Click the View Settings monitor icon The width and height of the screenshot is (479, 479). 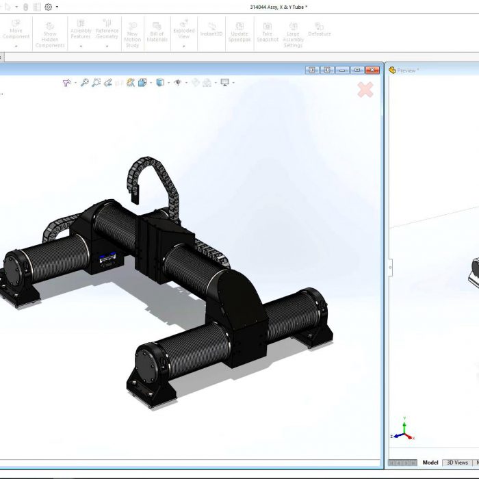pyautogui.click(x=225, y=83)
